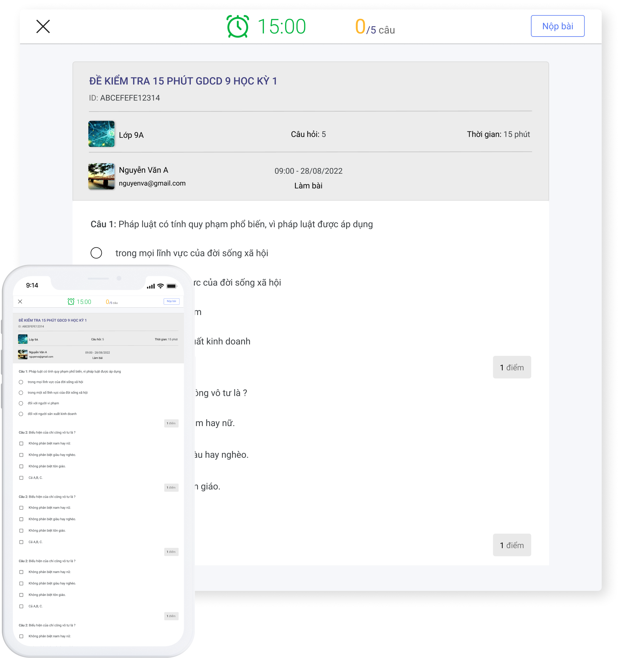Click Nguyễn Văn A bridge avatar photo
This screenshot has height=658, width=620.
101,176
